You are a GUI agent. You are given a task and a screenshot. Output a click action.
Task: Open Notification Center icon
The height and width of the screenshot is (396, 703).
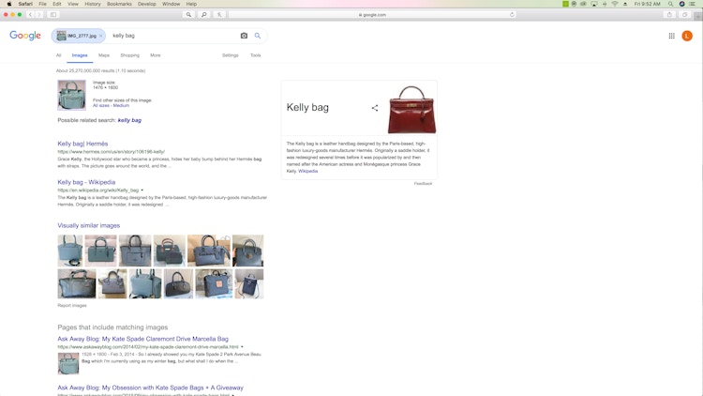pyautogui.click(x=693, y=4)
